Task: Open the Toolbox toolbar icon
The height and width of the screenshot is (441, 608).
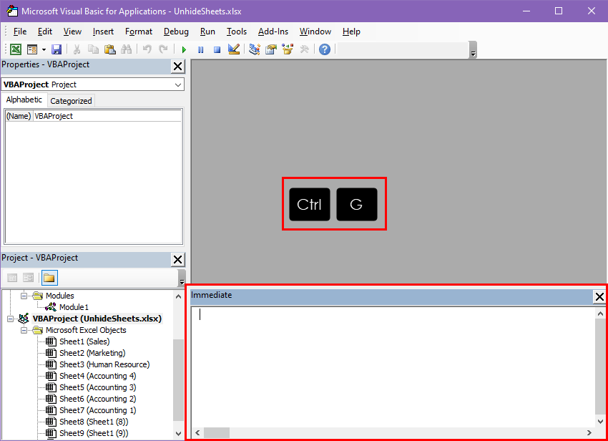Action: pyautogui.click(x=305, y=49)
